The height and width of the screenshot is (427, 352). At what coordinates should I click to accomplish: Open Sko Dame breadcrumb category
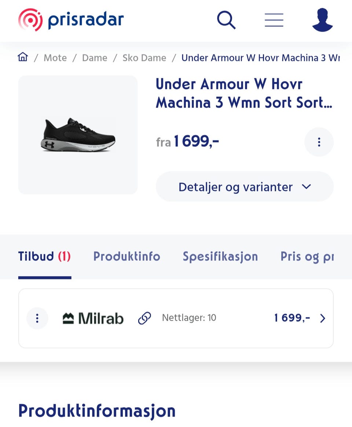[x=144, y=58]
